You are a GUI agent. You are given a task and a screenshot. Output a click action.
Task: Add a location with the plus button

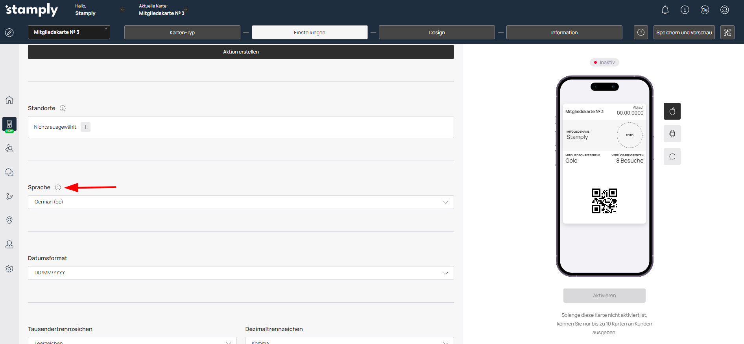tap(85, 127)
